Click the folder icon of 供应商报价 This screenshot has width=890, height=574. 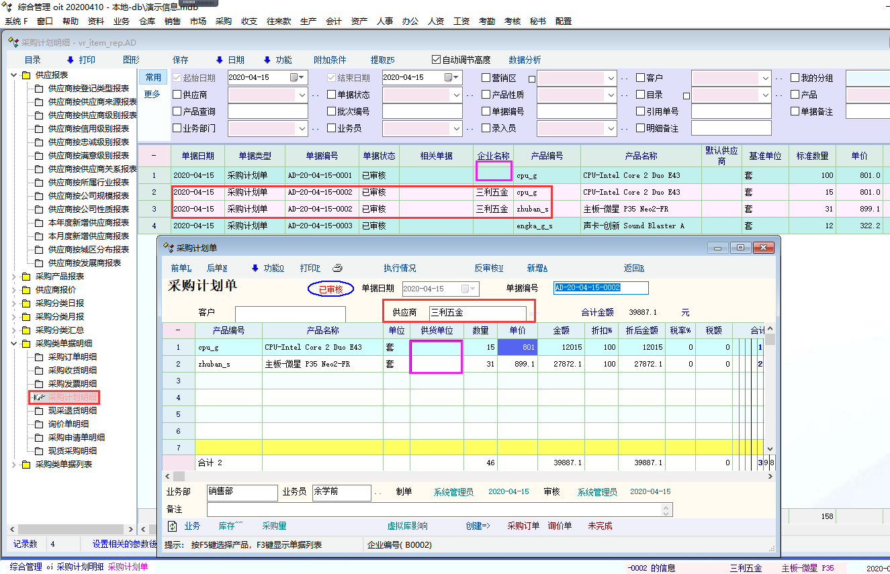tap(26, 289)
